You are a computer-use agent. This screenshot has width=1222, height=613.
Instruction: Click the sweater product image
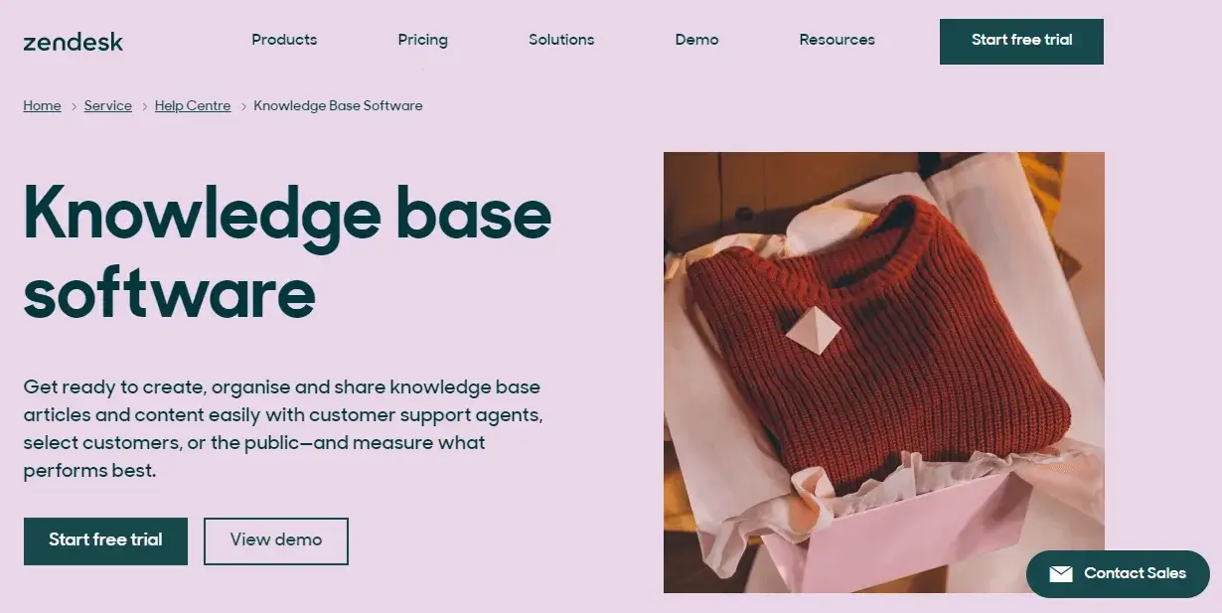tap(883, 371)
